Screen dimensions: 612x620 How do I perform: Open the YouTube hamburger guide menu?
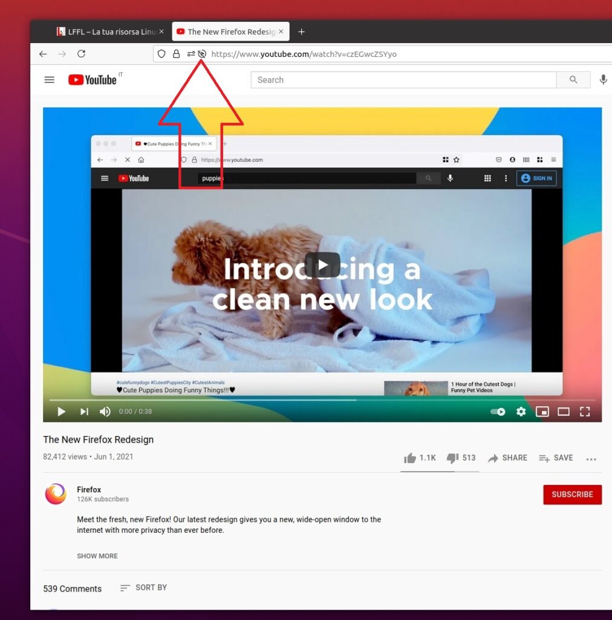50,80
